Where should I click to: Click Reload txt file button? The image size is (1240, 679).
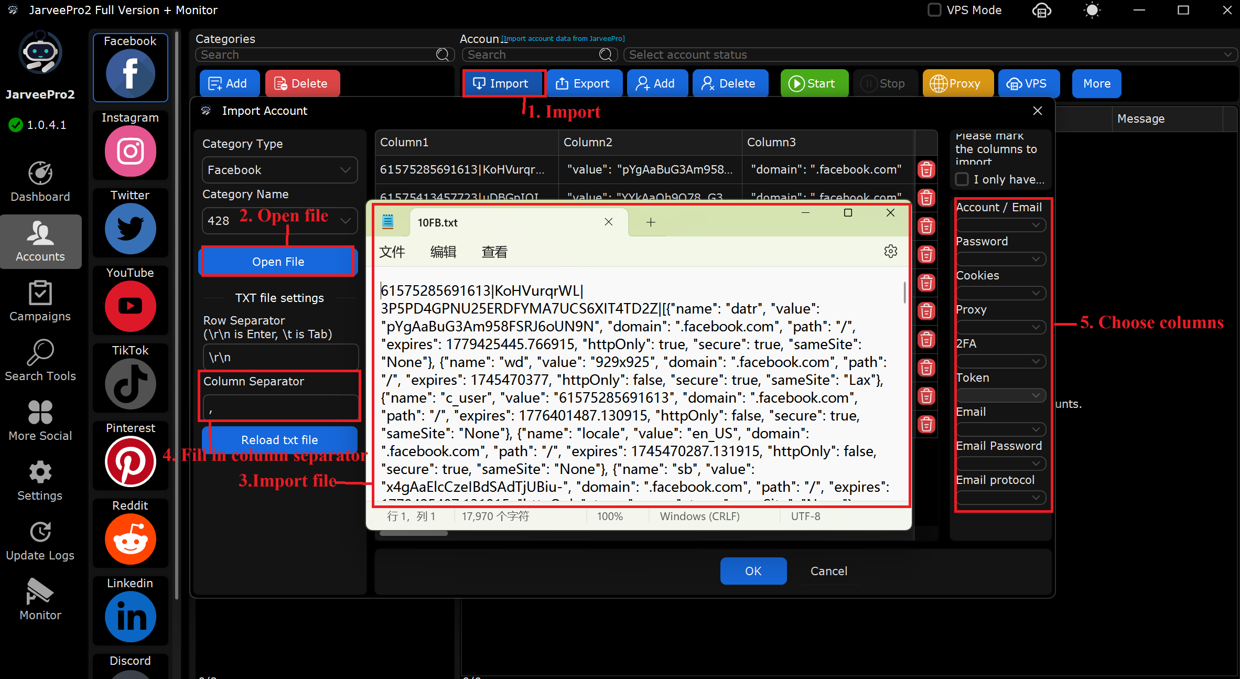pos(279,440)
